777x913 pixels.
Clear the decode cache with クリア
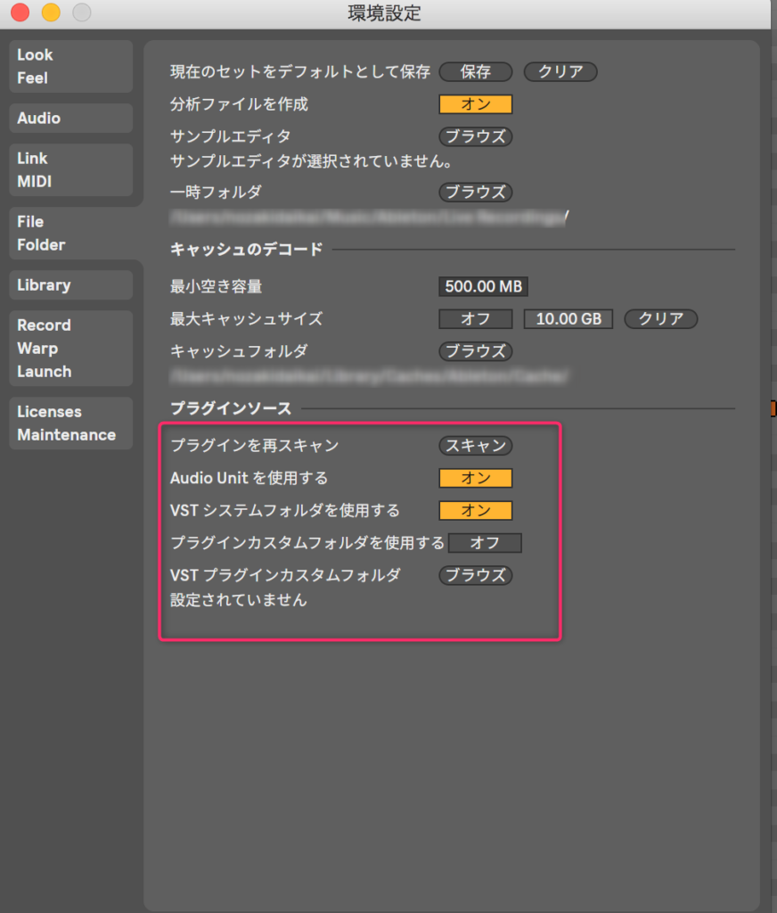pos(660,319)
